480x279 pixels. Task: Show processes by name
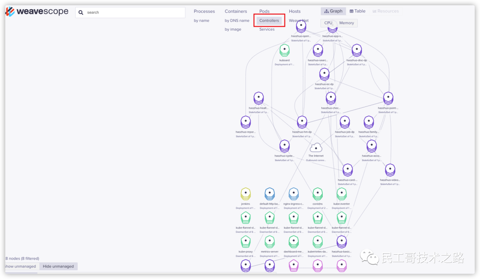pyautogui.click(x=201, y=20)
